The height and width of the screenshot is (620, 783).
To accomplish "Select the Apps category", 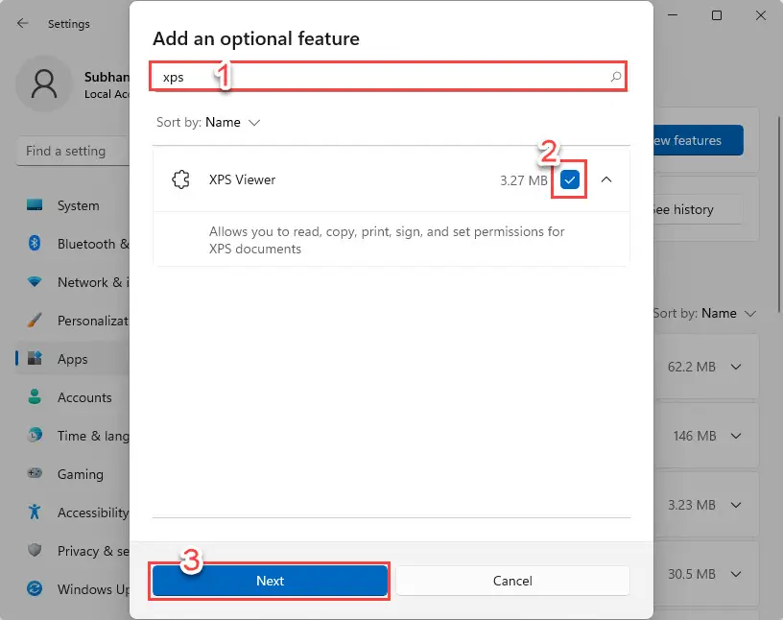I will coord(73,359).
